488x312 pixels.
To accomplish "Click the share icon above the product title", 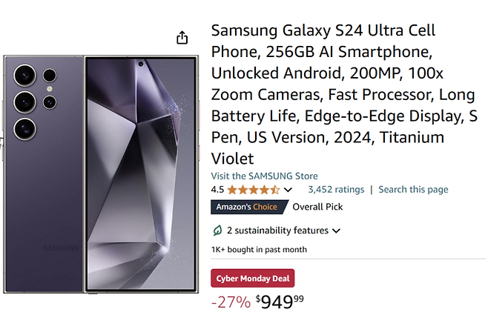I will 182,38.
